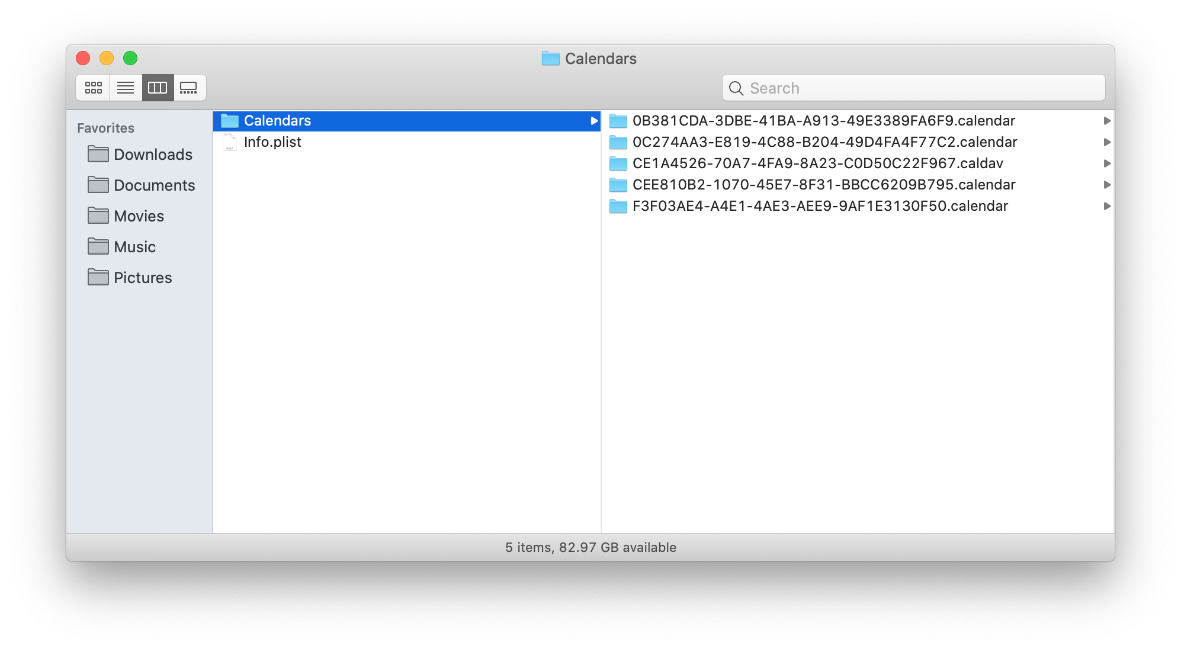The image size is (1181, 649).
Task: Select the F3F03AE4-A4E1 calendar folder
Action: pyautogui.click(x=858, y=206)
